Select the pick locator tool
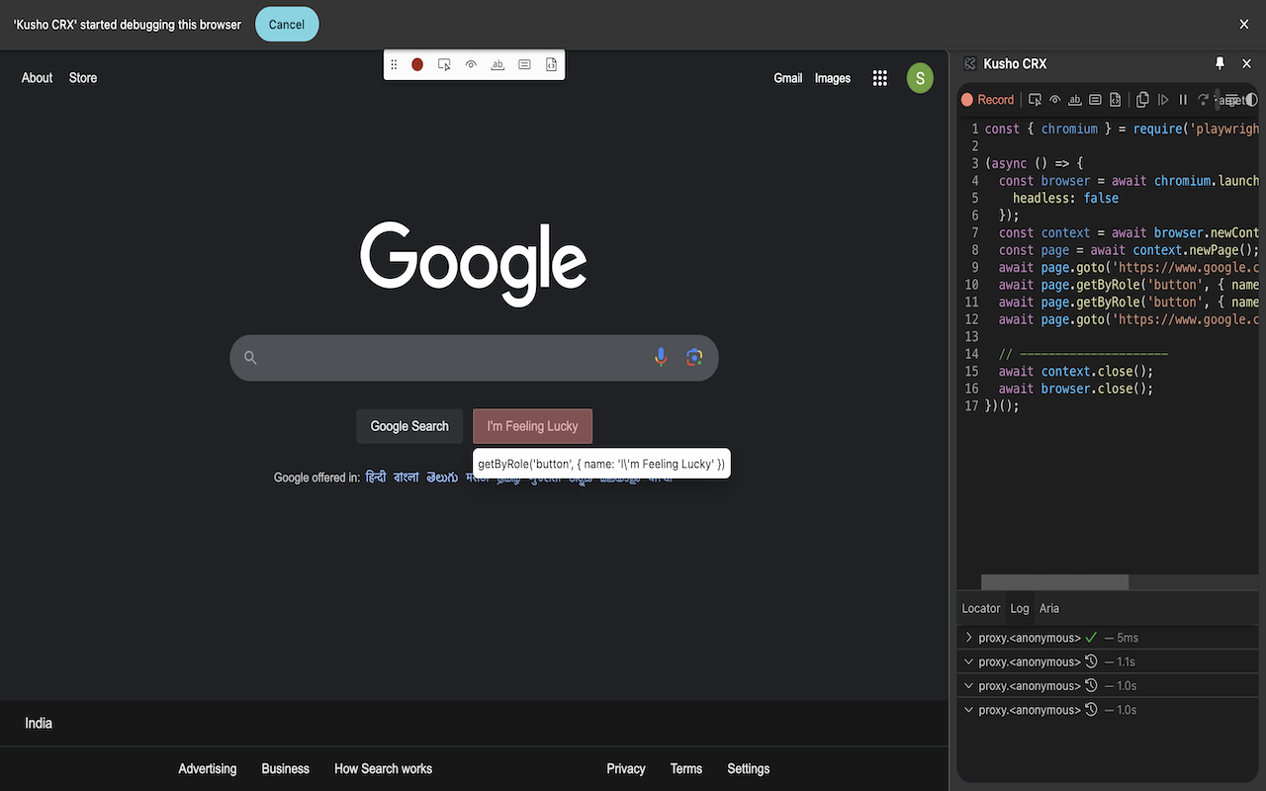The image size is (1266, 791). [1035, 99]
